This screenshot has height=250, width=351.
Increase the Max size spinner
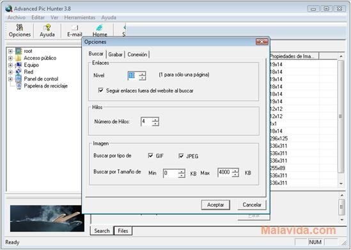[235, 171]
